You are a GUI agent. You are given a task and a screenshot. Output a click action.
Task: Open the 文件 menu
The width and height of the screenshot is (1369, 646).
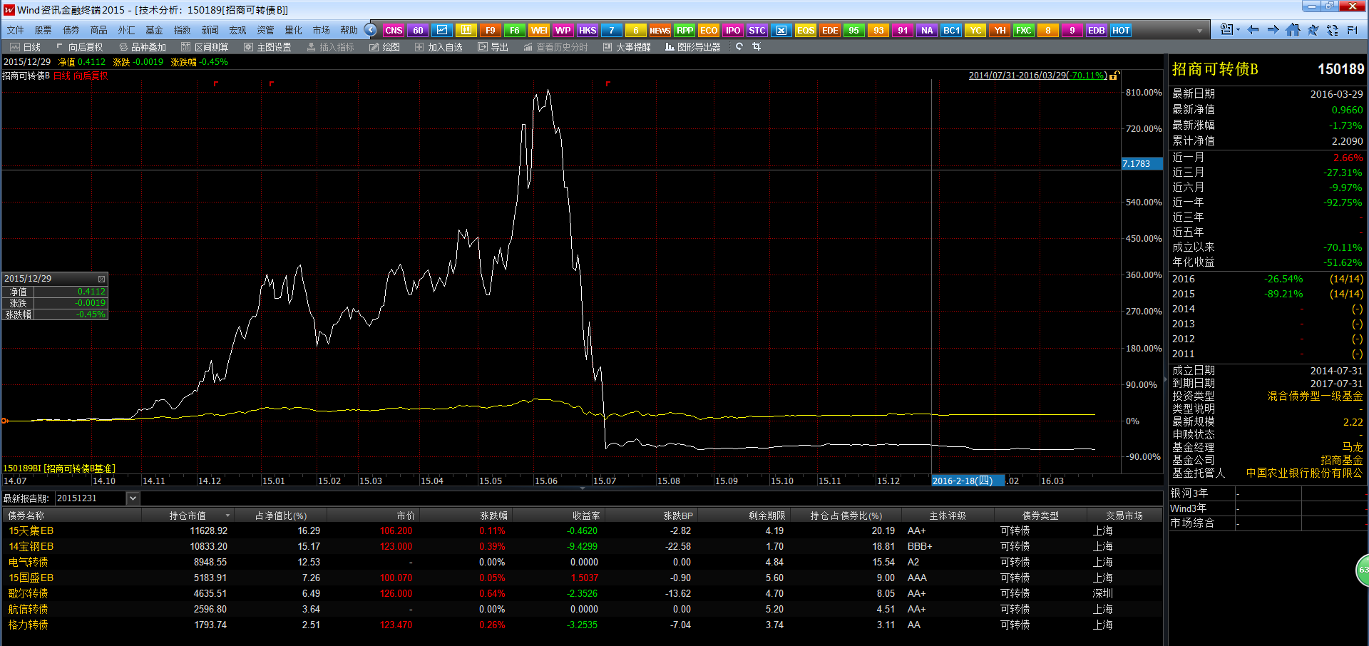pos(15,30)
